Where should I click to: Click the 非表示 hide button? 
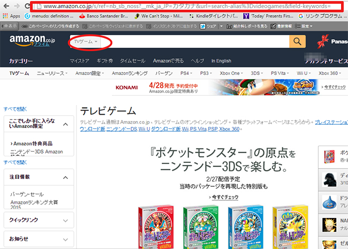(x=9, y=26)
